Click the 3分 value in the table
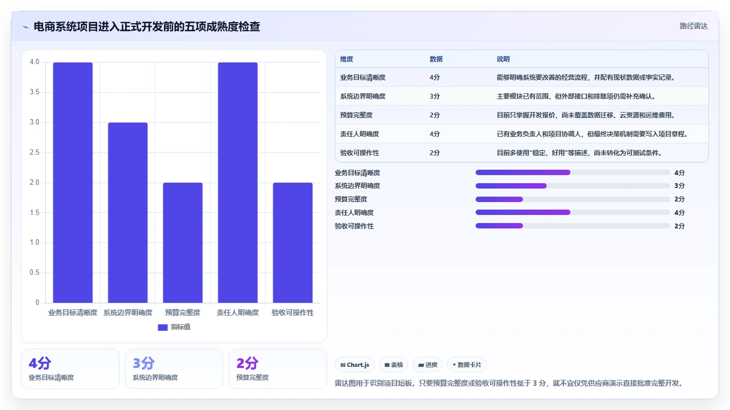 pos(435,96)
